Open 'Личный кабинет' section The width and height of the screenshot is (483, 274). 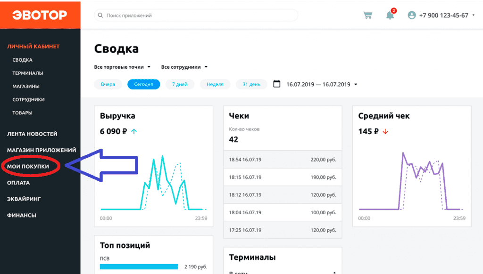pyautogui.click(x=33, y=47)
